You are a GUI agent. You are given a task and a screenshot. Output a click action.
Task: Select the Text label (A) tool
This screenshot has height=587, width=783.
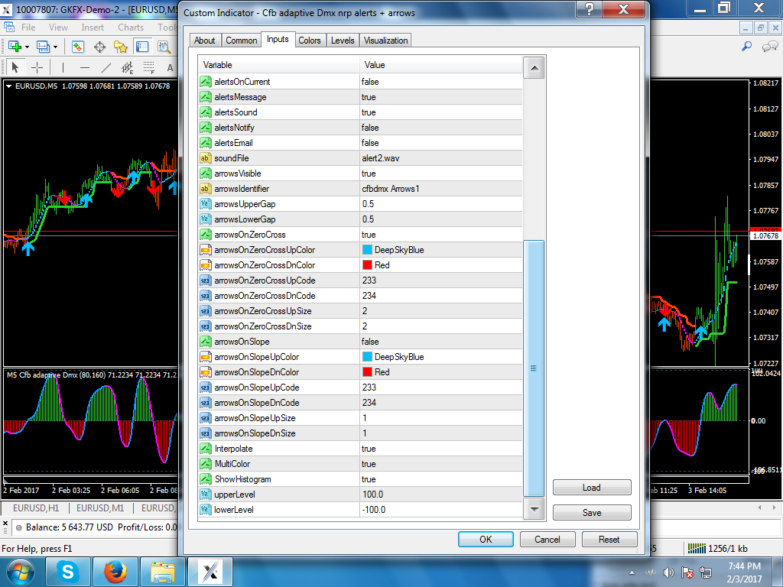(x=171, y=67)
